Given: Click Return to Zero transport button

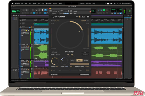Looking at the screenshot, I should point(99,13).
